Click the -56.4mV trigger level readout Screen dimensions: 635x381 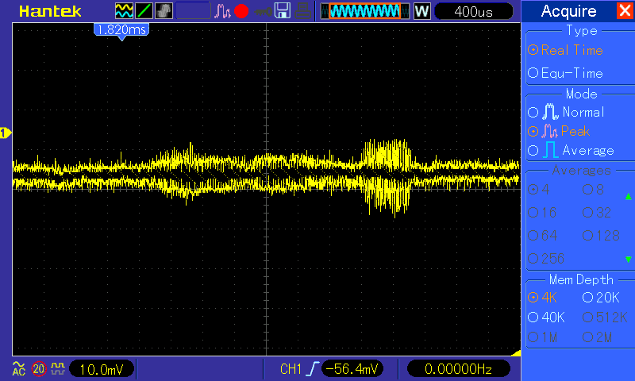coord(352,369)
